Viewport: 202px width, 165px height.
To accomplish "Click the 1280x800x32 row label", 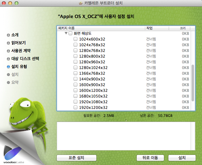I will tap(92, 56).
